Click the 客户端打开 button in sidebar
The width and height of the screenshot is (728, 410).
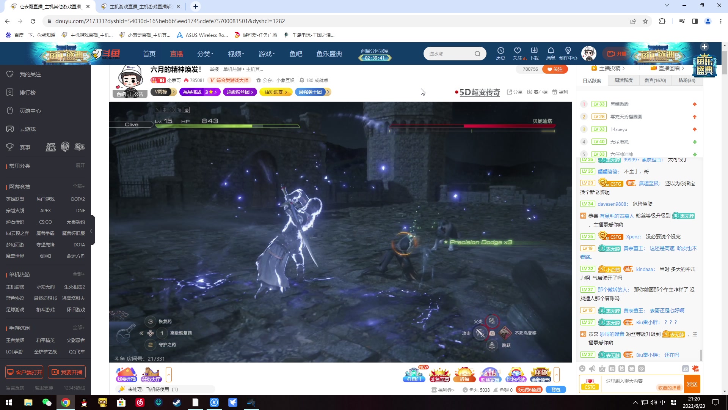[24, 372]
